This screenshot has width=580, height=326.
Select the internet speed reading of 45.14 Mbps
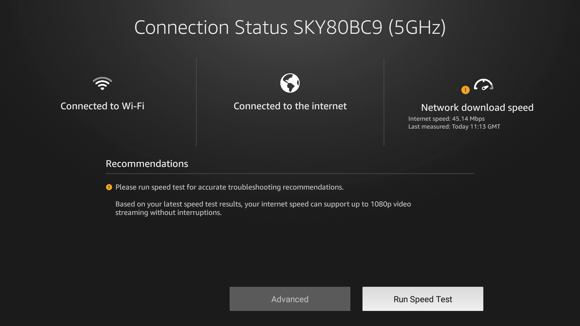coord(446,119)
